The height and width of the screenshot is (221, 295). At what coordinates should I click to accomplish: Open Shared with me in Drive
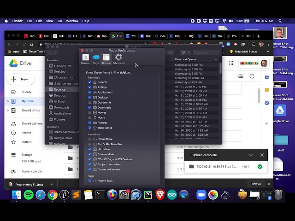pyautogui.click(x=32, y=123)
